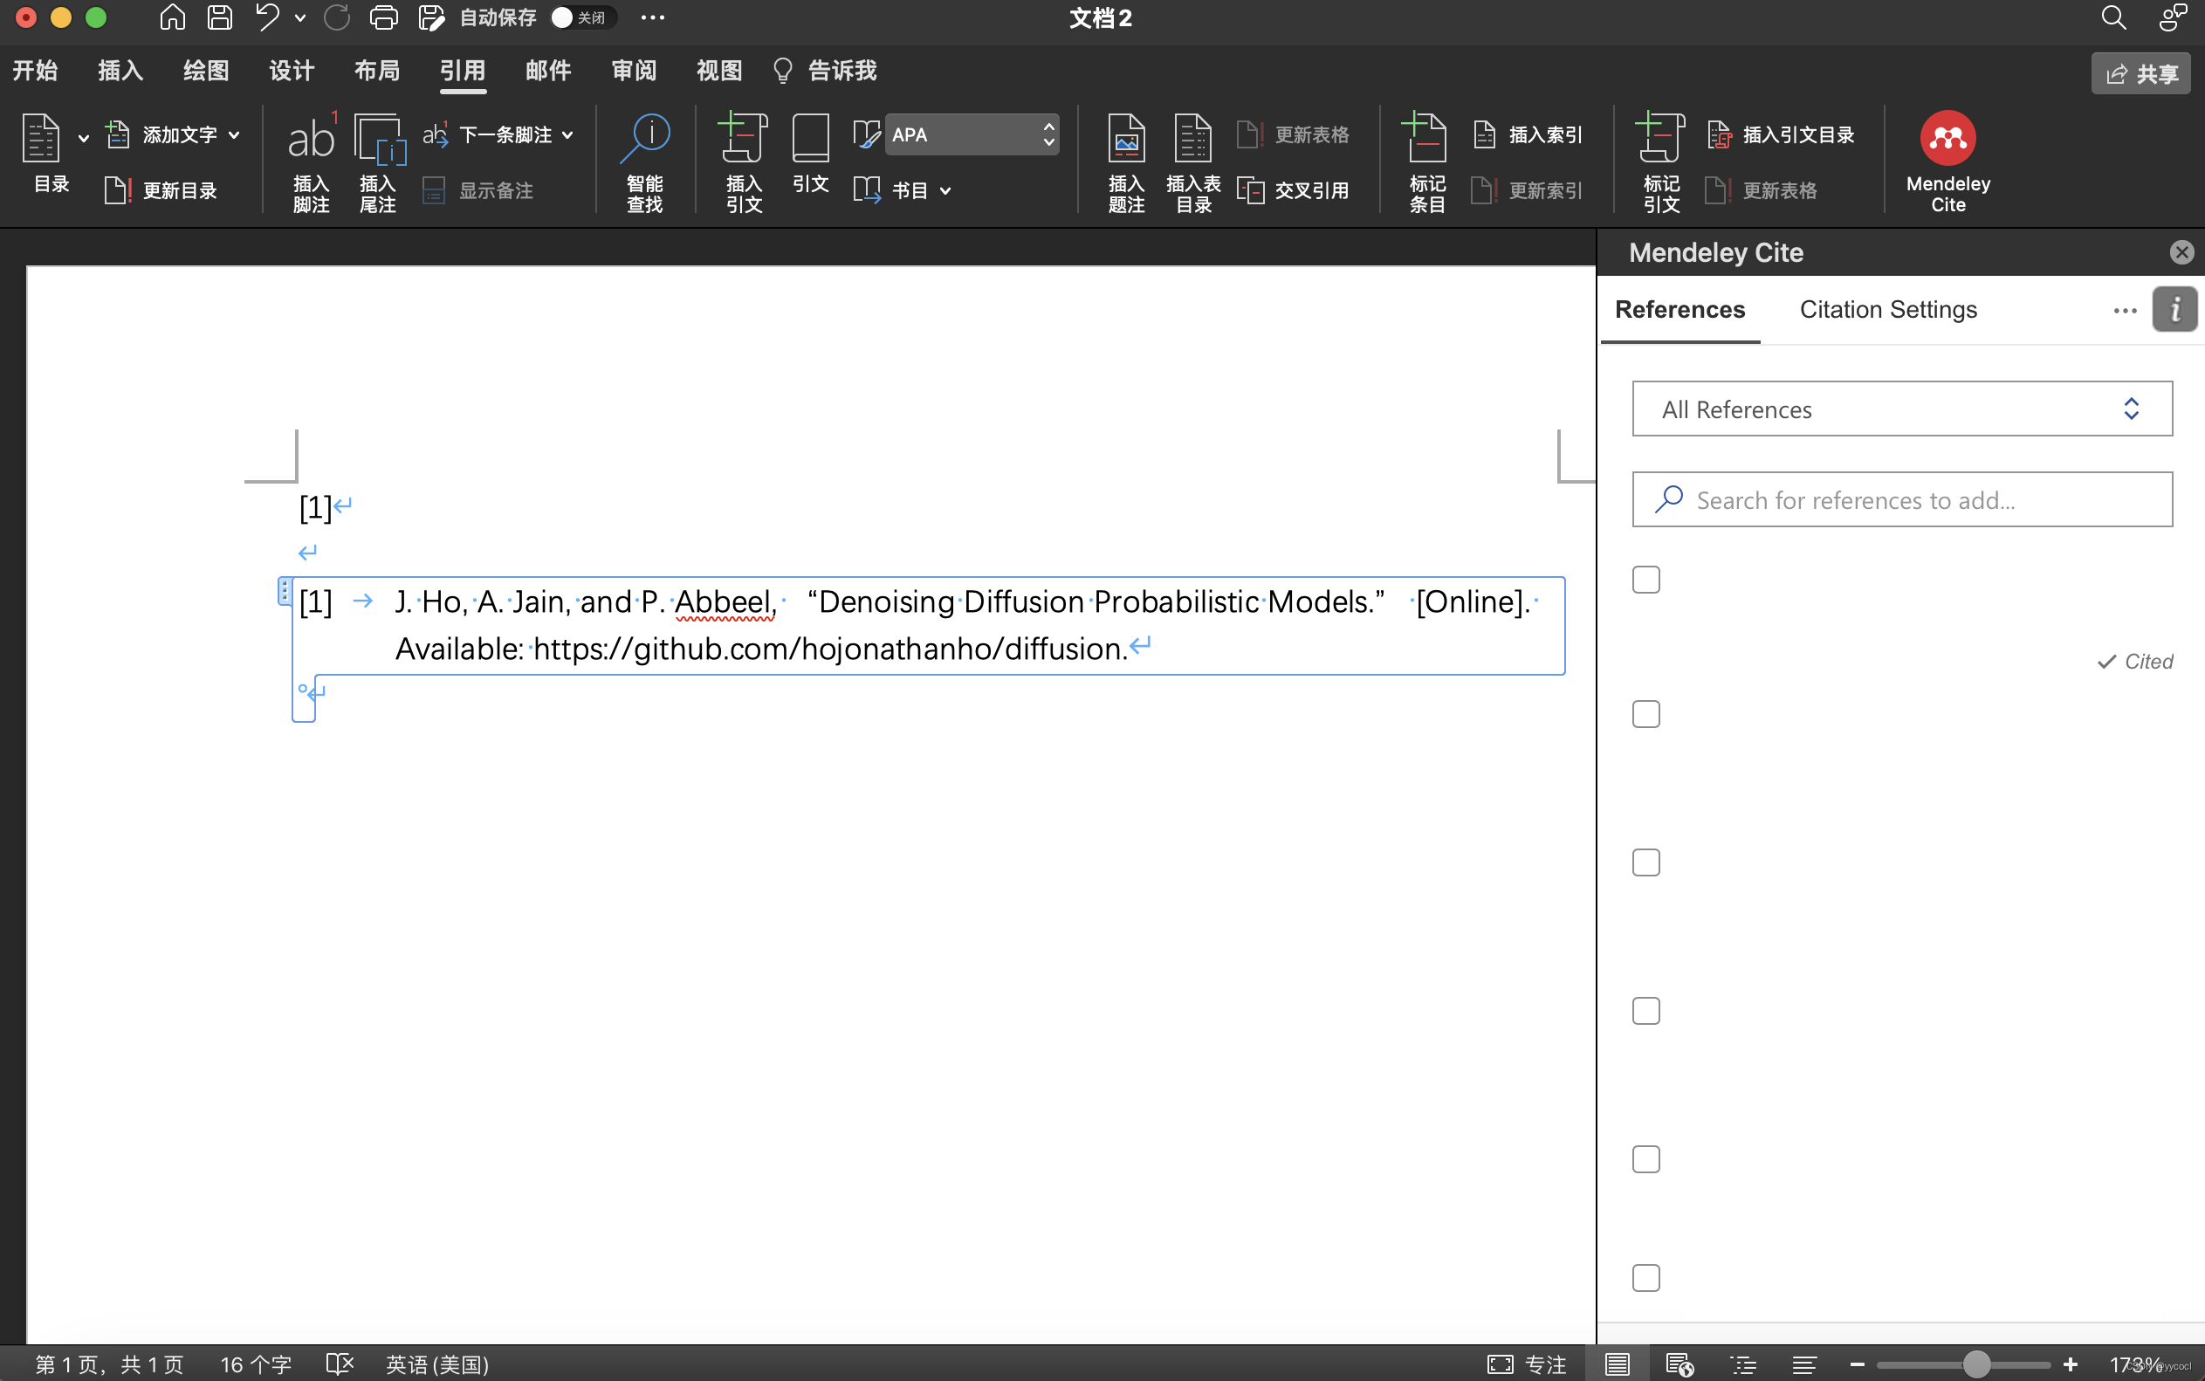The height and width of the screenshot is (1381, 2205).
Task: Click 插入引文目录 (Insert Table of Authorities)
Action: (x=1780, y=134)
